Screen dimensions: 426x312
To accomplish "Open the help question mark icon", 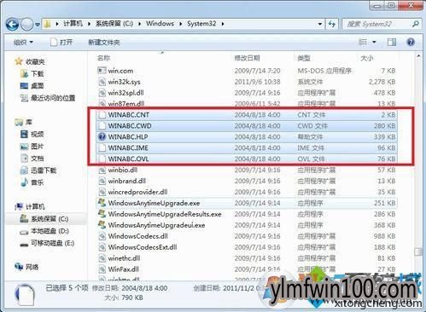I will 411,43.
